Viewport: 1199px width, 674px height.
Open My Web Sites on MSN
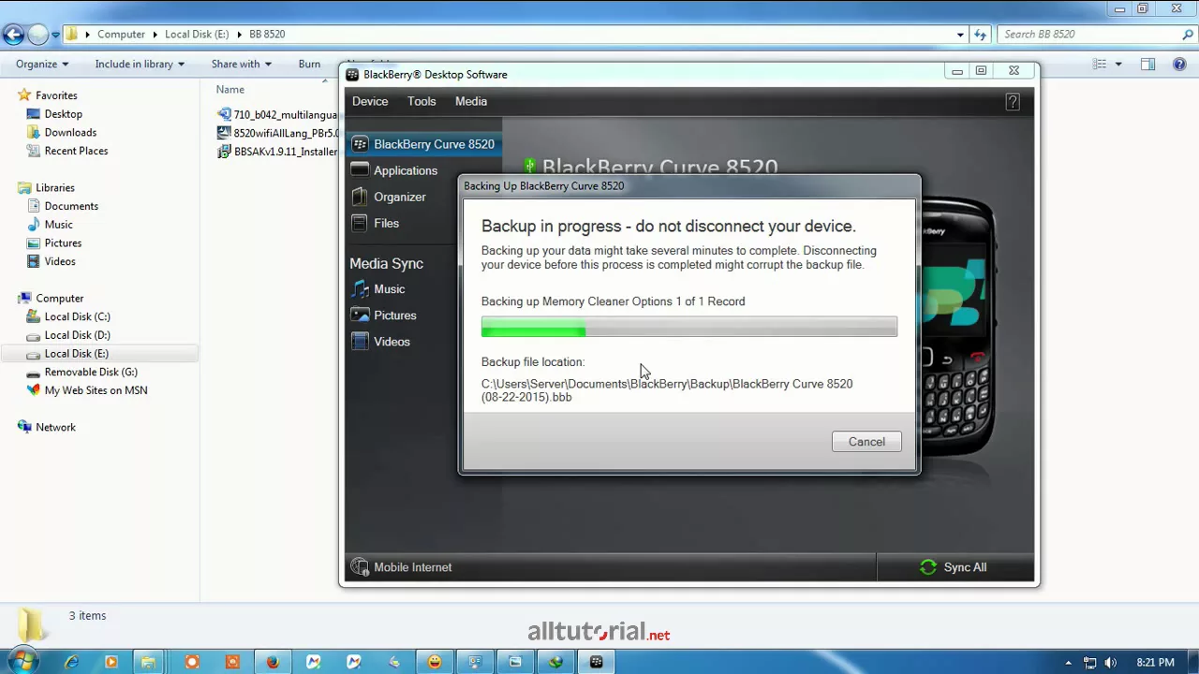coord(96,390)
